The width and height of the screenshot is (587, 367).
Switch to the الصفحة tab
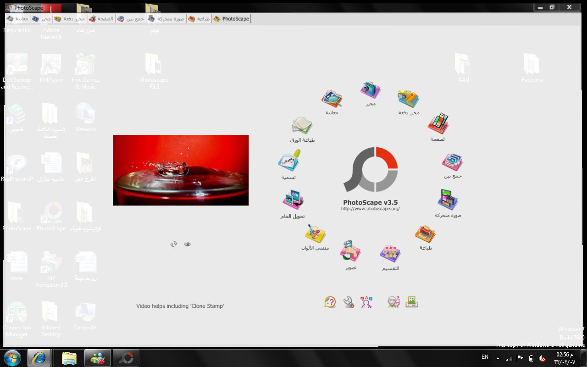101,19
